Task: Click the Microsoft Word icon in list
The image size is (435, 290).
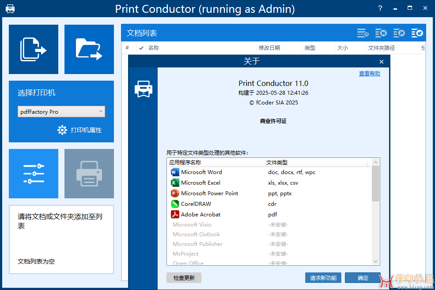Action: (174, 172)
